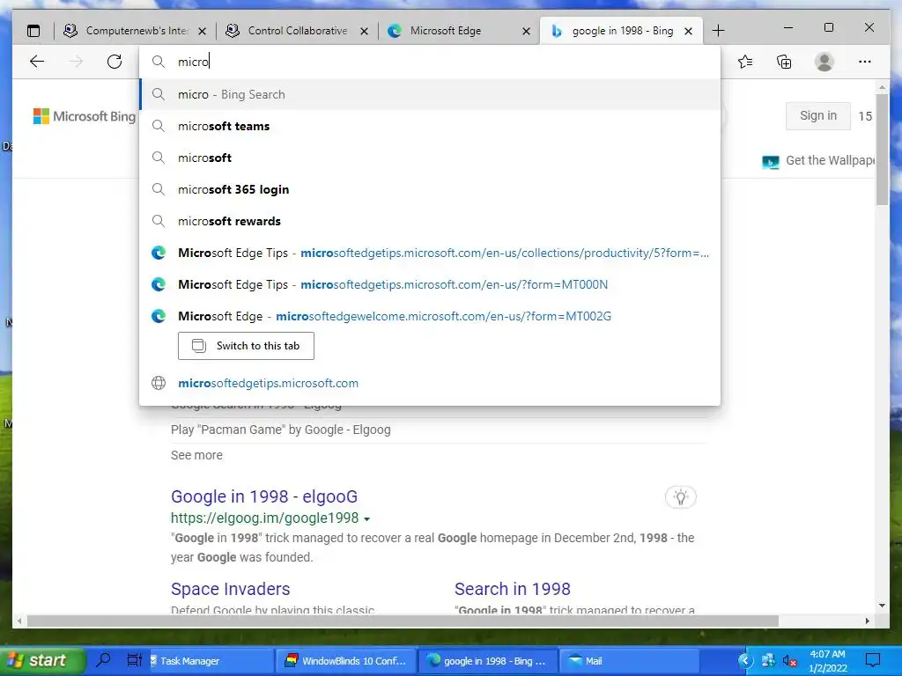The image size is (902, 676).
Task: Click the Bing 'Sign in' button
Action: click(x=818, y=115)
